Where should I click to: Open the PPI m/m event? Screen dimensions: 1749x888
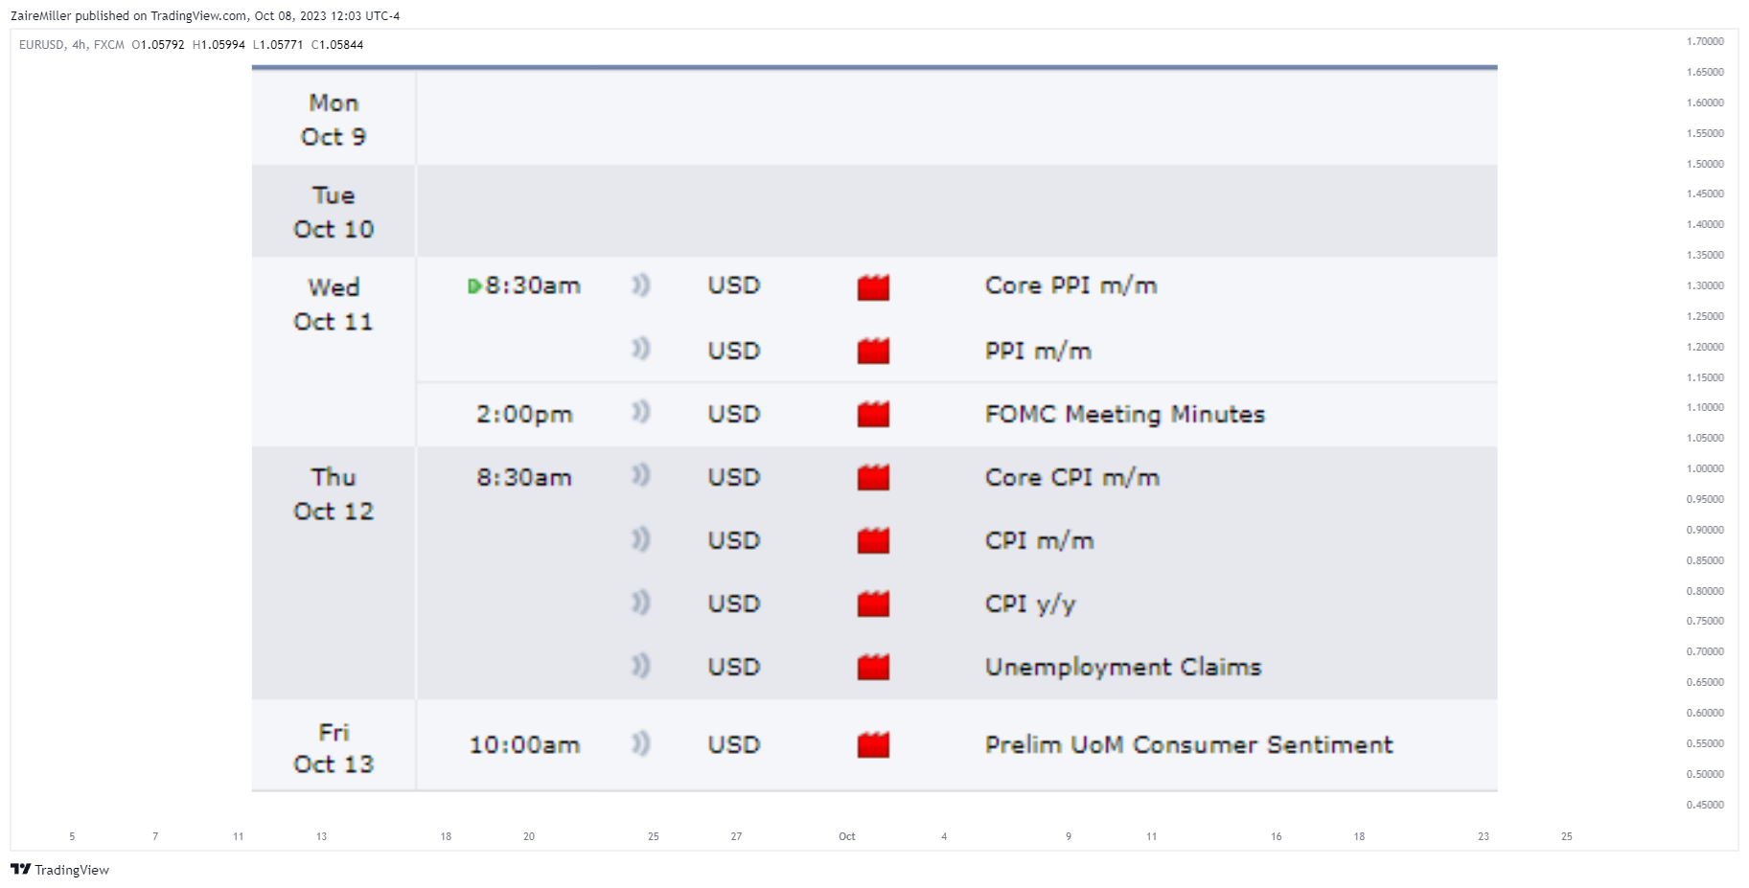point(1039,351)
